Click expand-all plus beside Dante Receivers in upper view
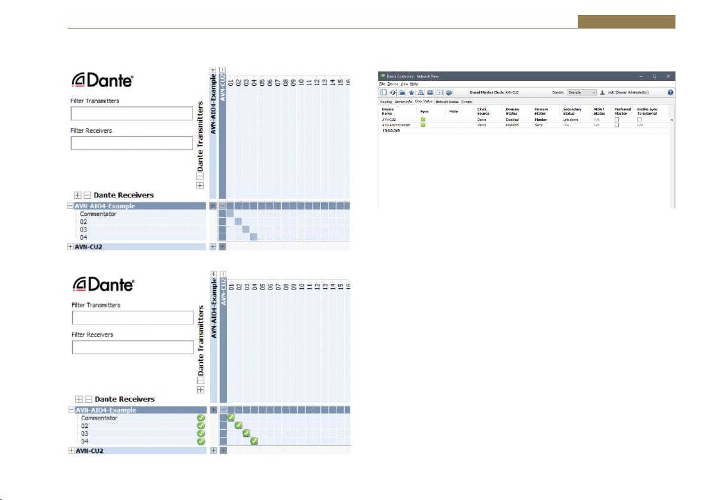The height and width of the screenshot is (500, 710). 78,195
